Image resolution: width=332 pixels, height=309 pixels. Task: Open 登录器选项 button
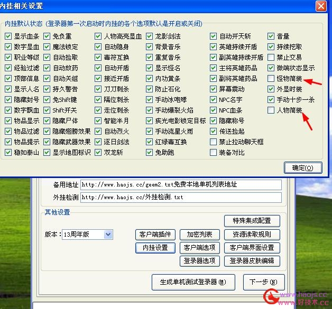coord(200,261)
